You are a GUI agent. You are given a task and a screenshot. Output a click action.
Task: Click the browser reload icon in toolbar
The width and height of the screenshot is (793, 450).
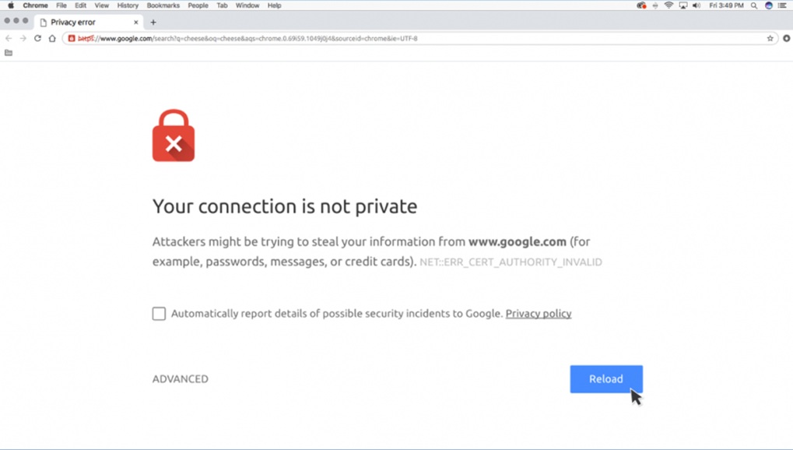[x=37, y=38]
